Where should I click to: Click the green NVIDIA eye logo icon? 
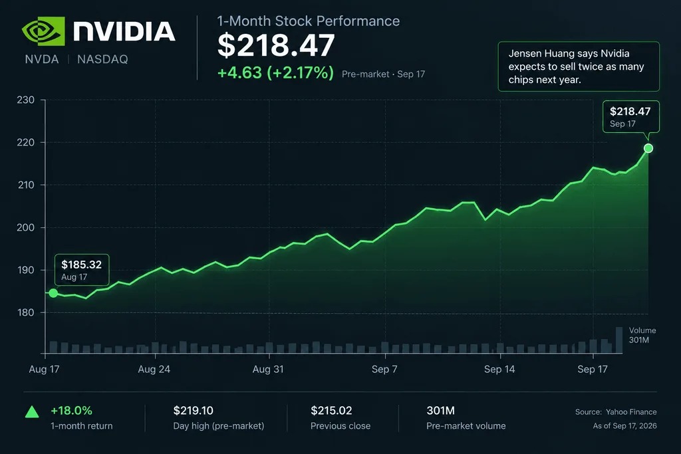(x=43, y=31)
